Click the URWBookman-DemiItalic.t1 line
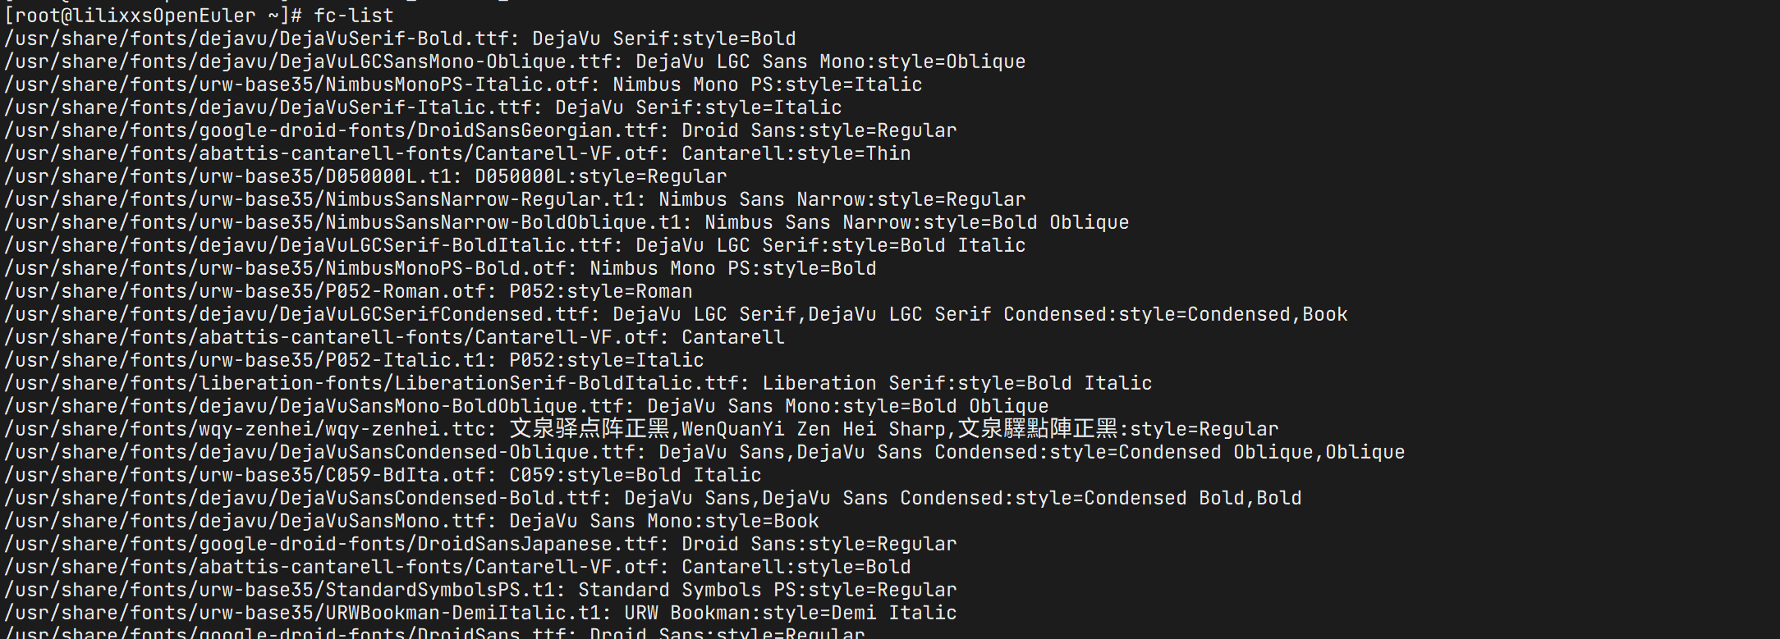This screenshot has width=1780, height=639. pos(480,613)
